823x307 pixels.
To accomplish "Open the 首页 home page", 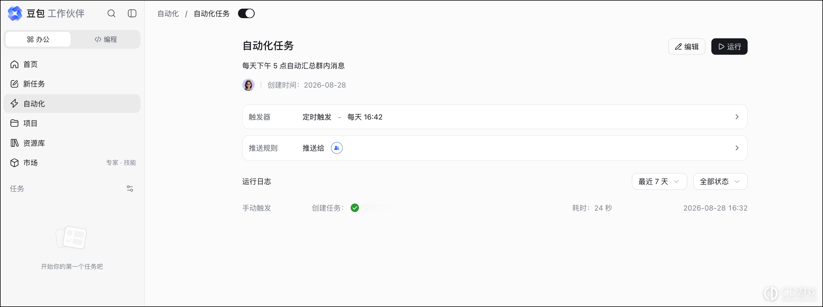I will click(x=72, y=64).
